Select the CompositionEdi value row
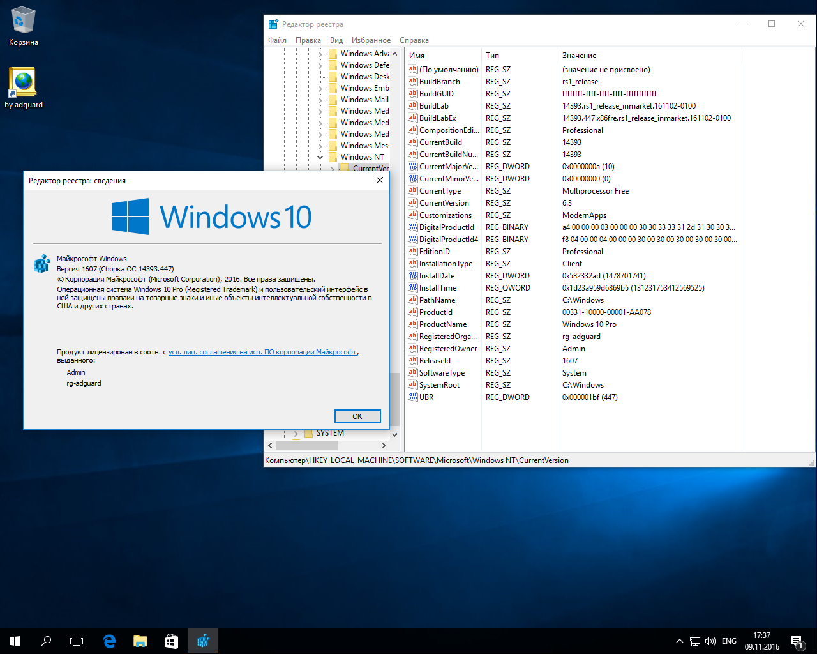Viewport: 817px width, 654px height. 573,130
